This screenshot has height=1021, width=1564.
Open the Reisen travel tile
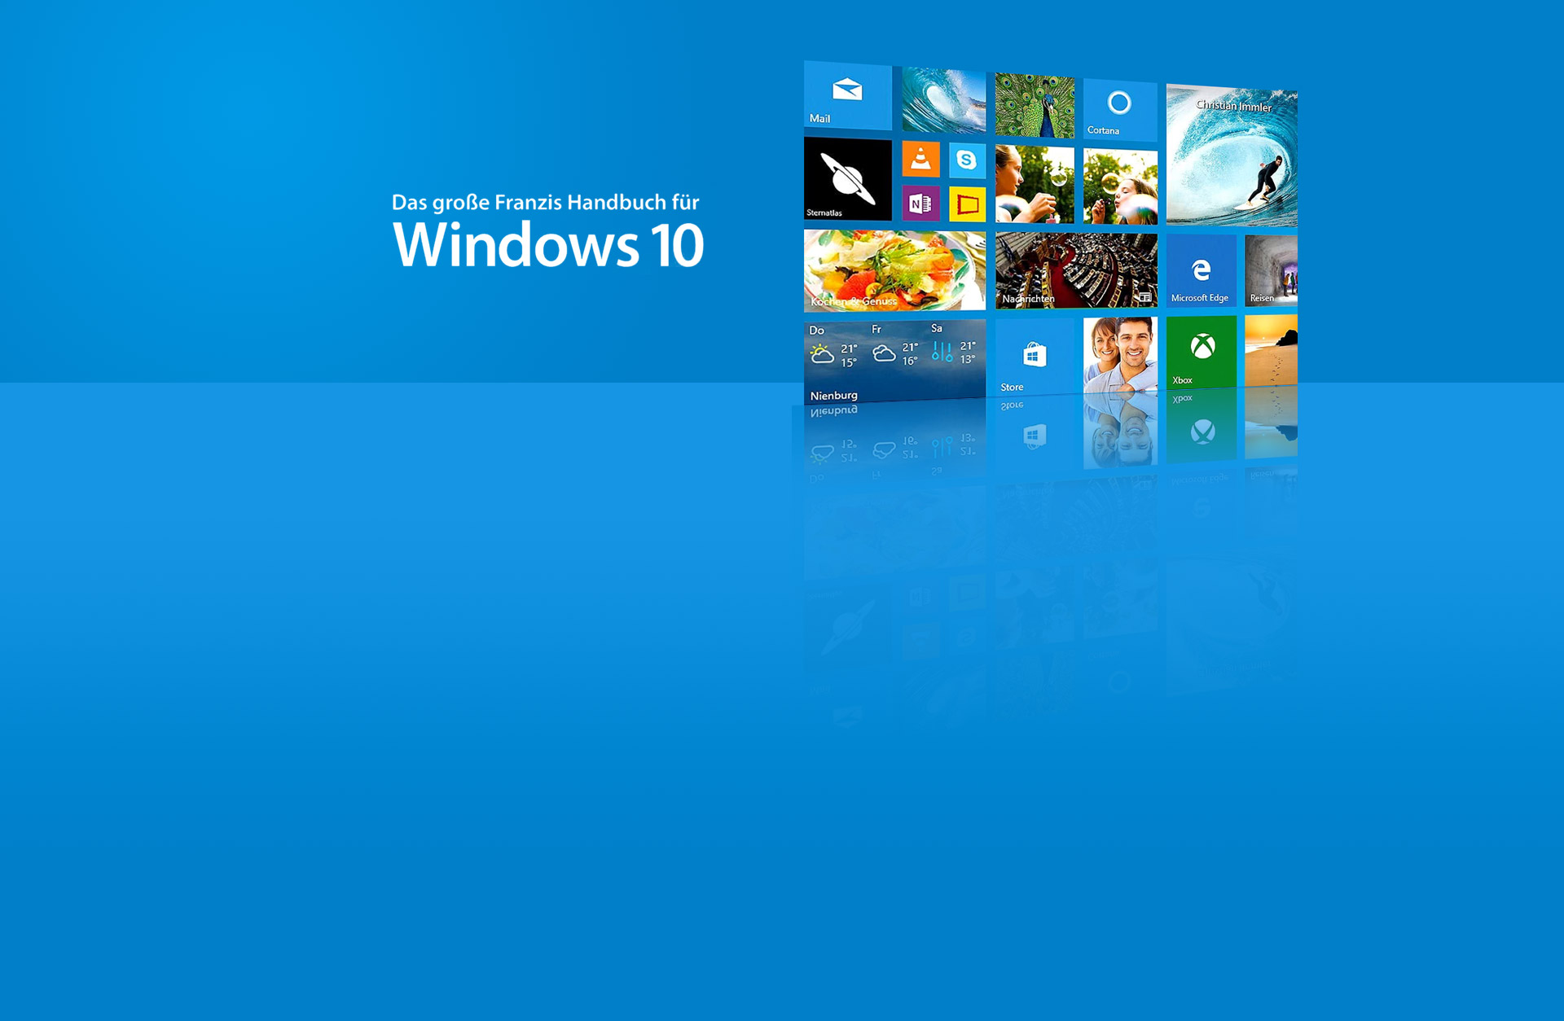tap(1271, 270)
